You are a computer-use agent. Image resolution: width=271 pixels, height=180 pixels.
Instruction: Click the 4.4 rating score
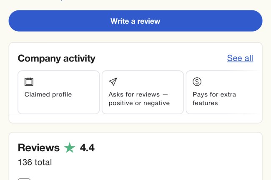87,148
